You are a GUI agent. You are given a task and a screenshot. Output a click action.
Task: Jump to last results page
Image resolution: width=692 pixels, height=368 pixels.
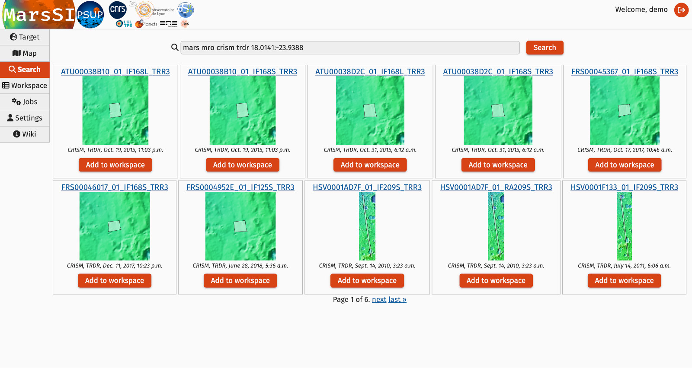[x=397, y=300]
